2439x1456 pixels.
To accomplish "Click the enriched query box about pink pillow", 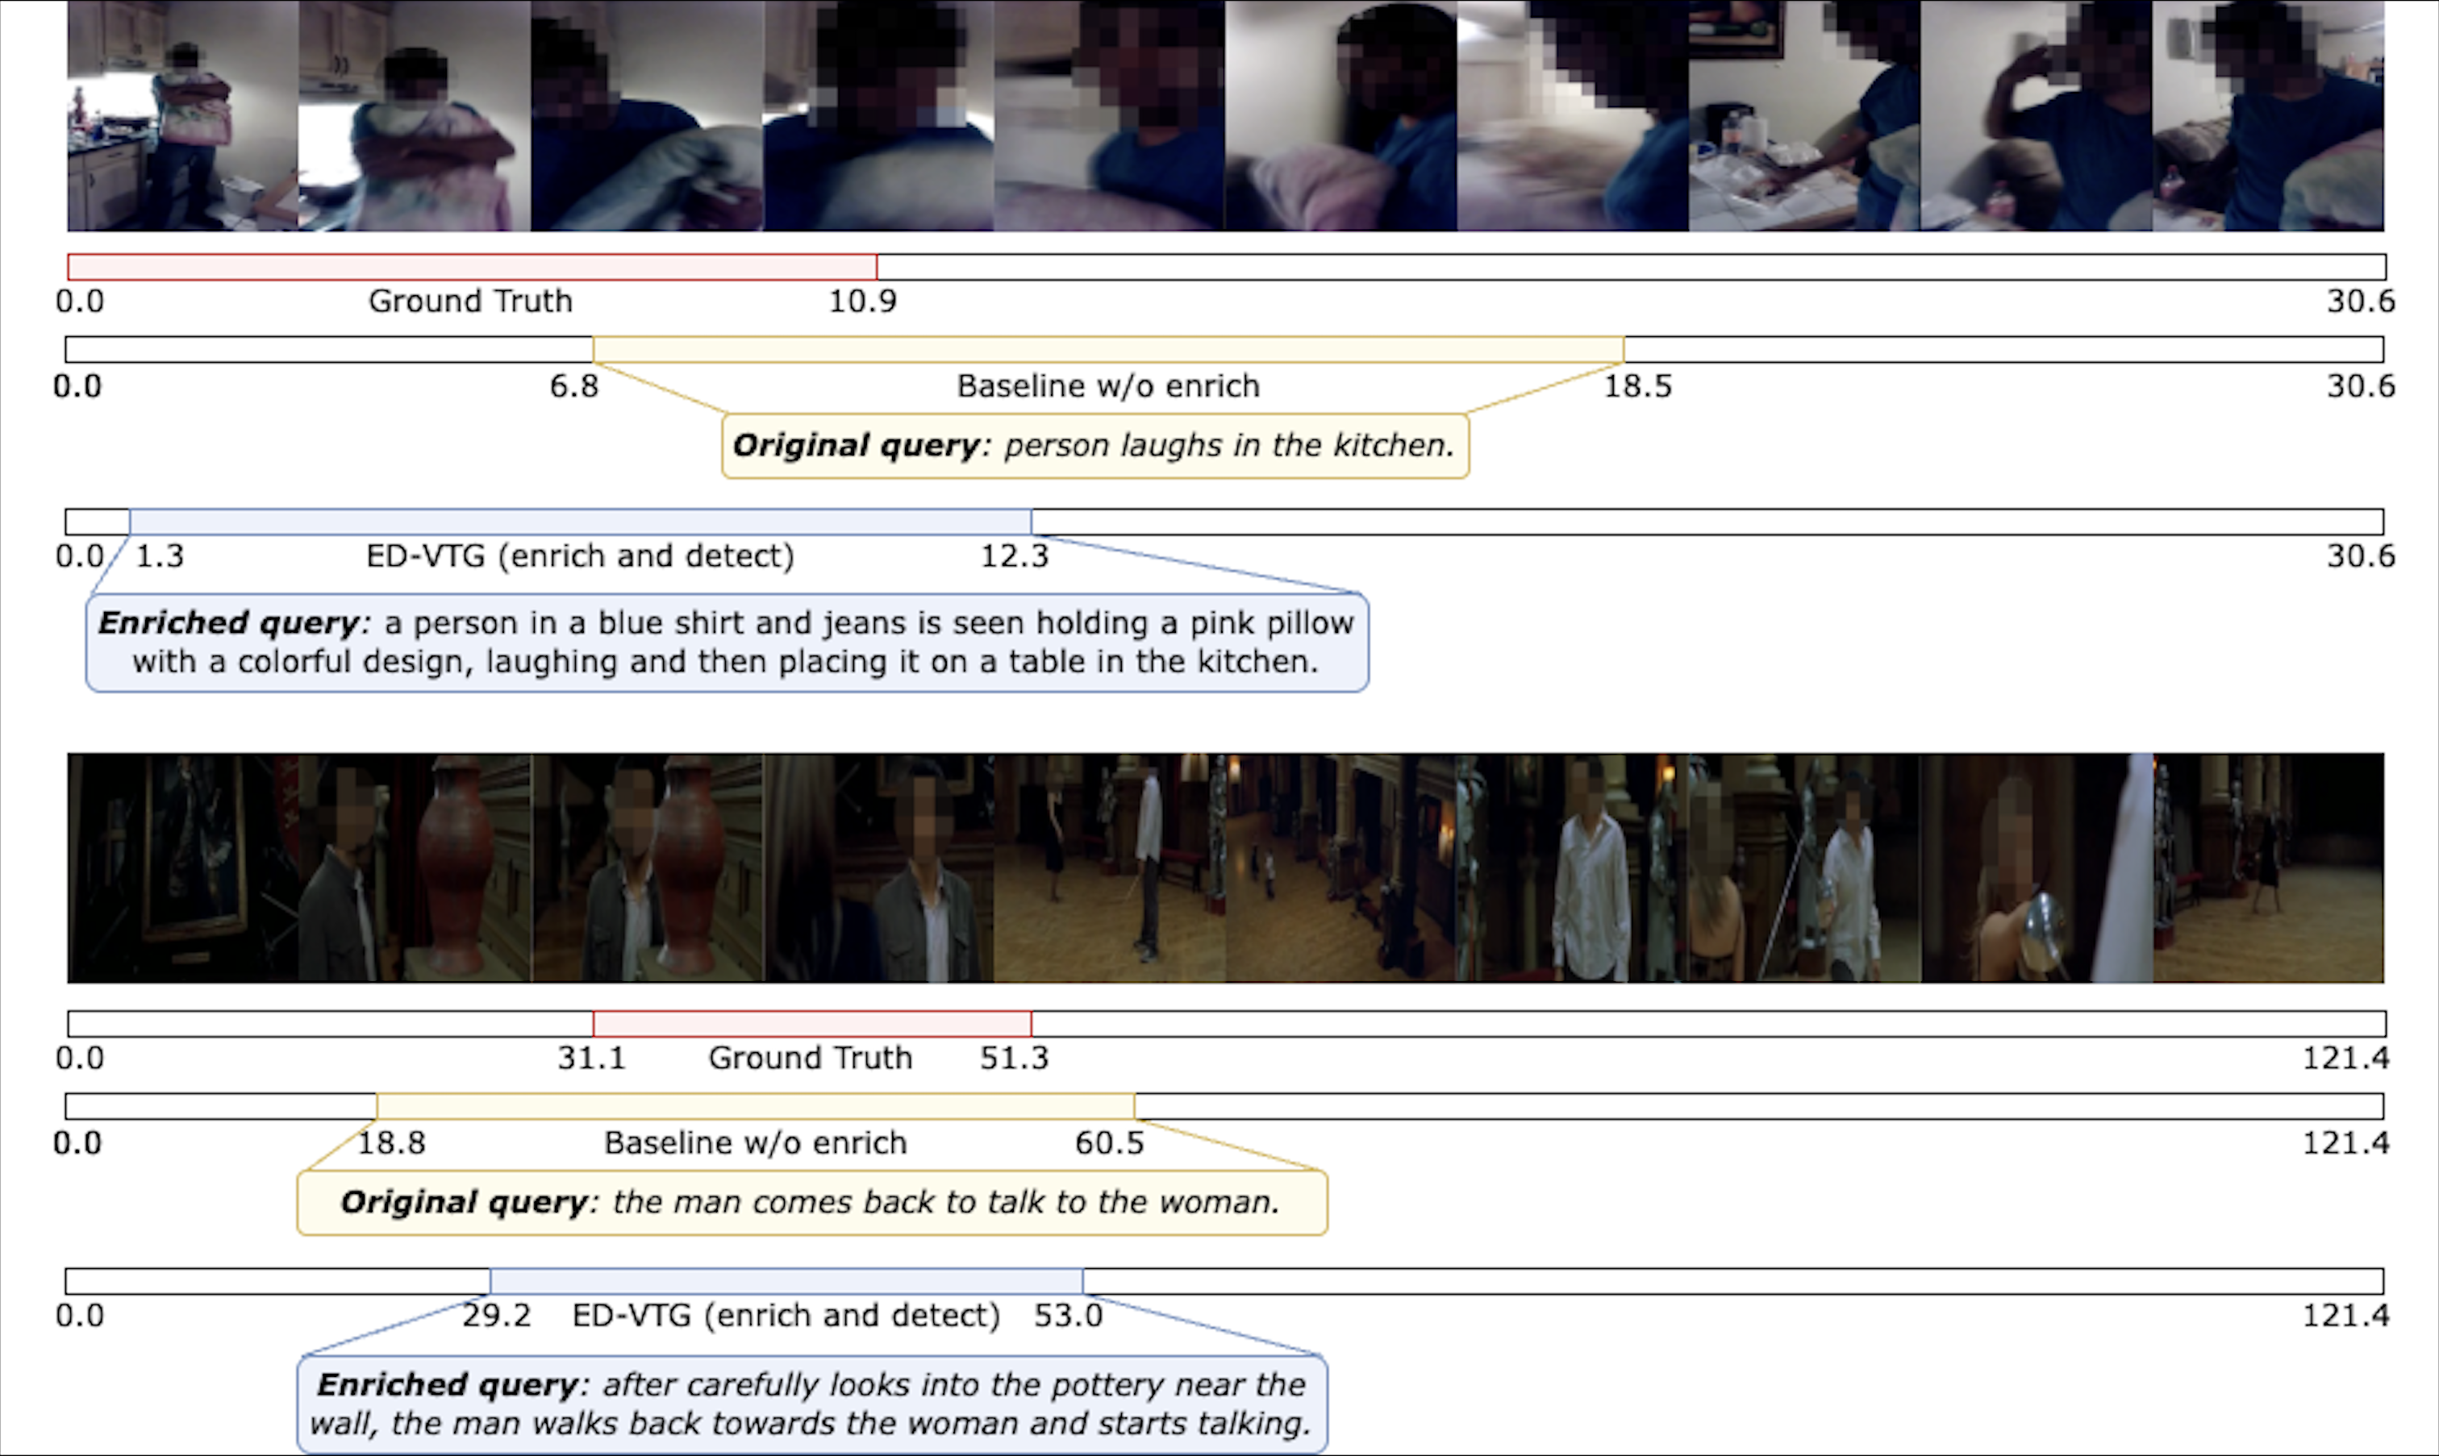I will 727,643.
